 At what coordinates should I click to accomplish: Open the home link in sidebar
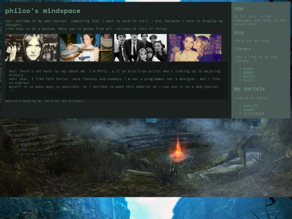tap(239, 8)
